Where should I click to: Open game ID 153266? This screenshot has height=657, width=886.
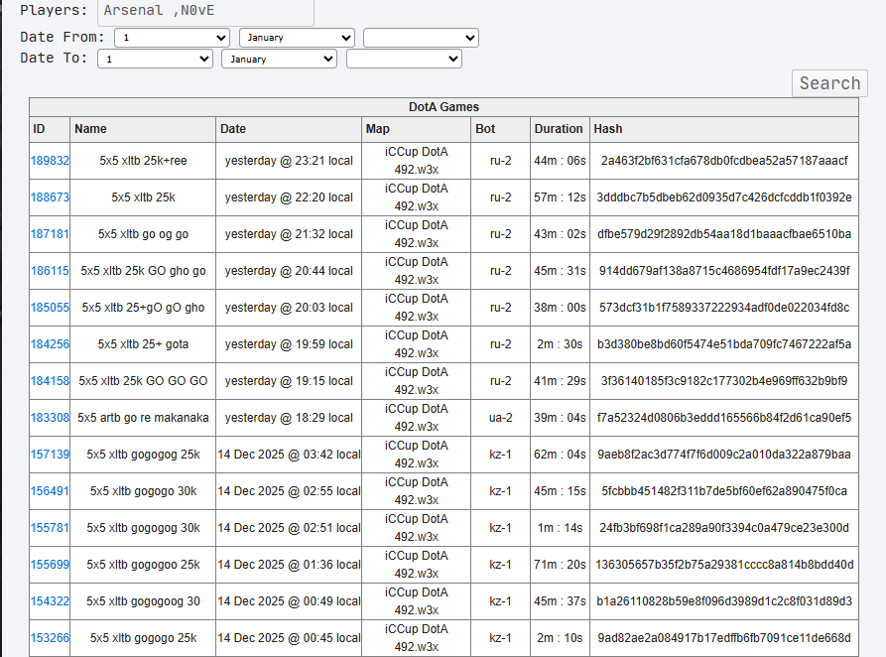pos(50,638)
